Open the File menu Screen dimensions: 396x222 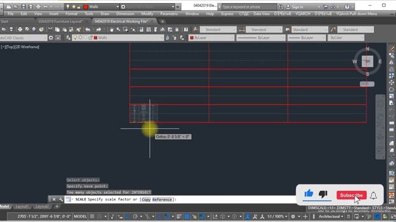[11, 14]
